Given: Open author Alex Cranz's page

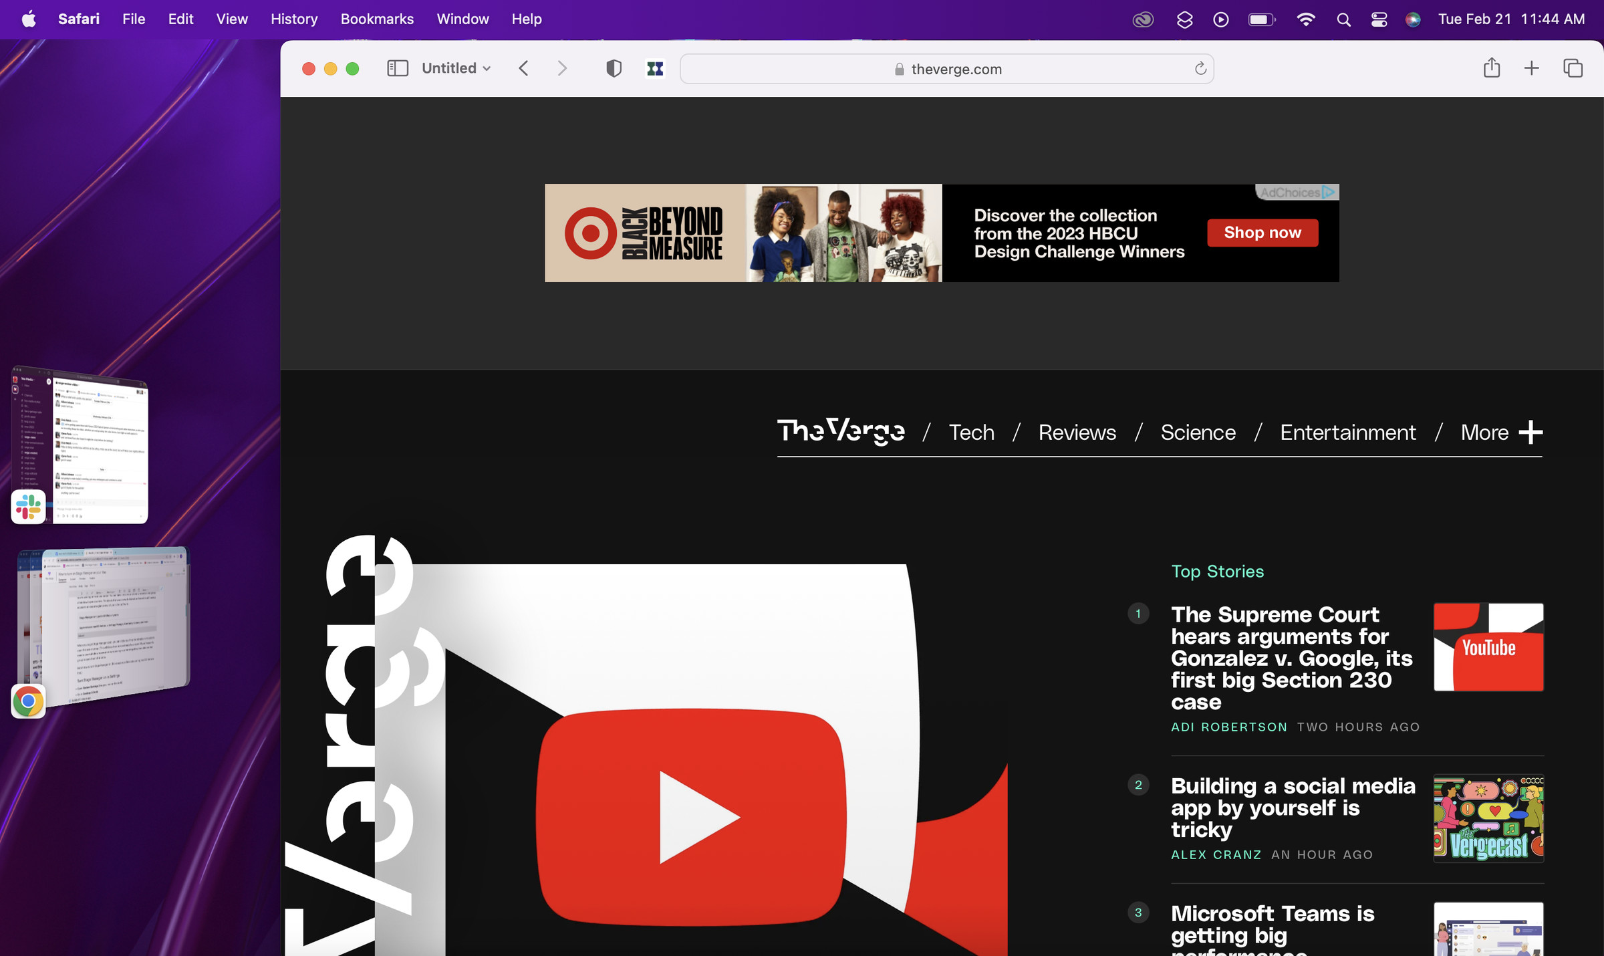Looking at the screenshot, I should click(1216, 854).
